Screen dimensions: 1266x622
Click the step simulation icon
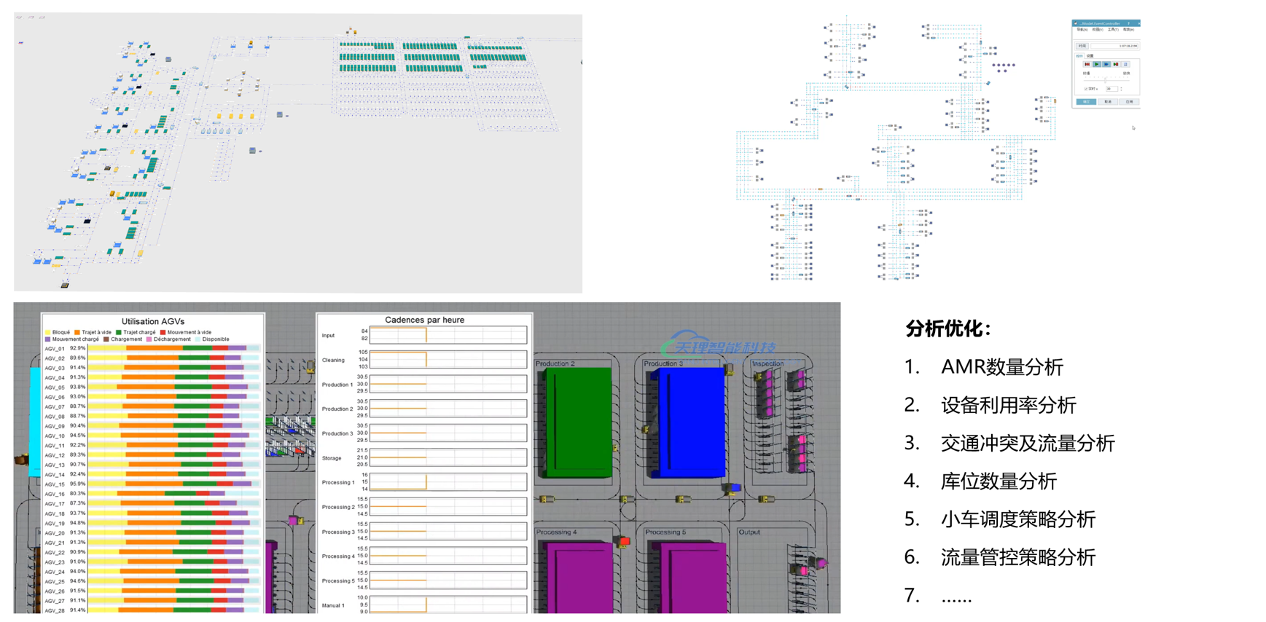pyautogui.click(x=1116, y=64)
